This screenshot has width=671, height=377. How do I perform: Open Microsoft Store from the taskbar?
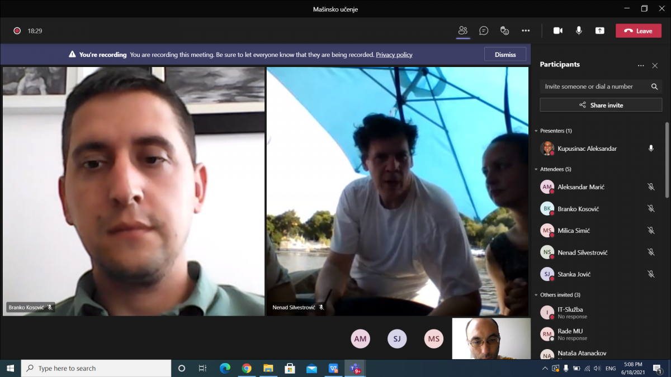point(290,368)
